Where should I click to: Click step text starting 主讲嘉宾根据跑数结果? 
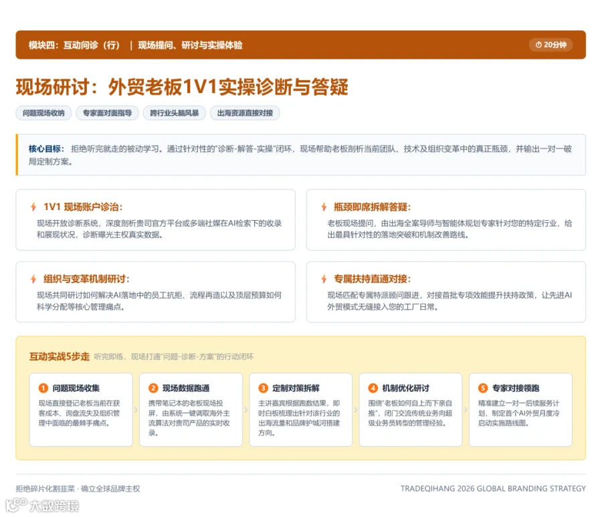coord(299,418)
